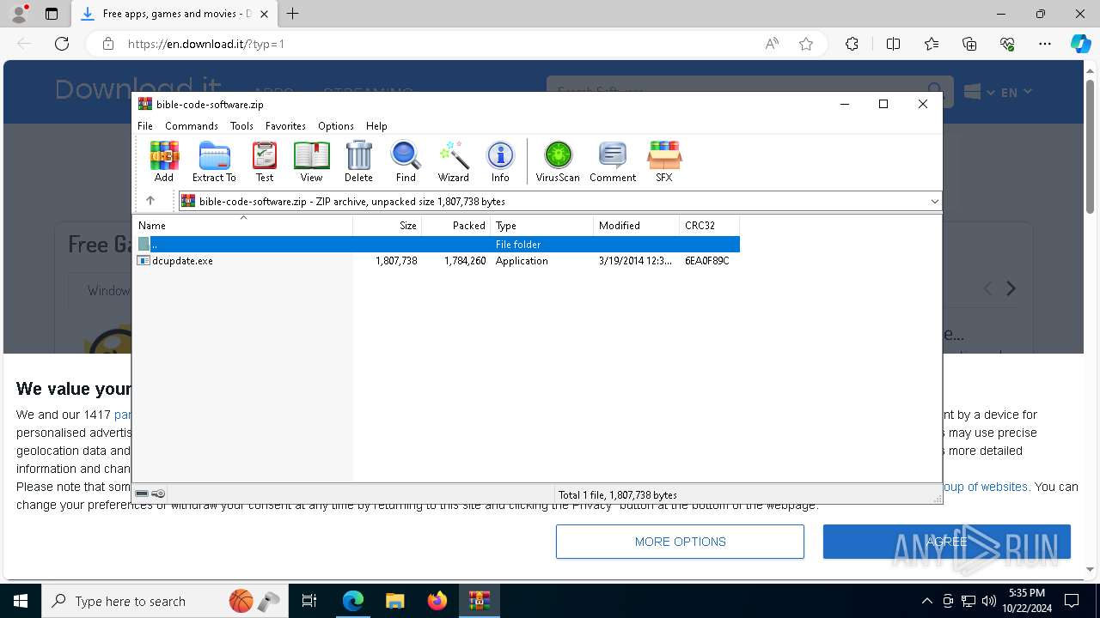
Task: Click the Edge address bar URL
Action: coord(206,44)
